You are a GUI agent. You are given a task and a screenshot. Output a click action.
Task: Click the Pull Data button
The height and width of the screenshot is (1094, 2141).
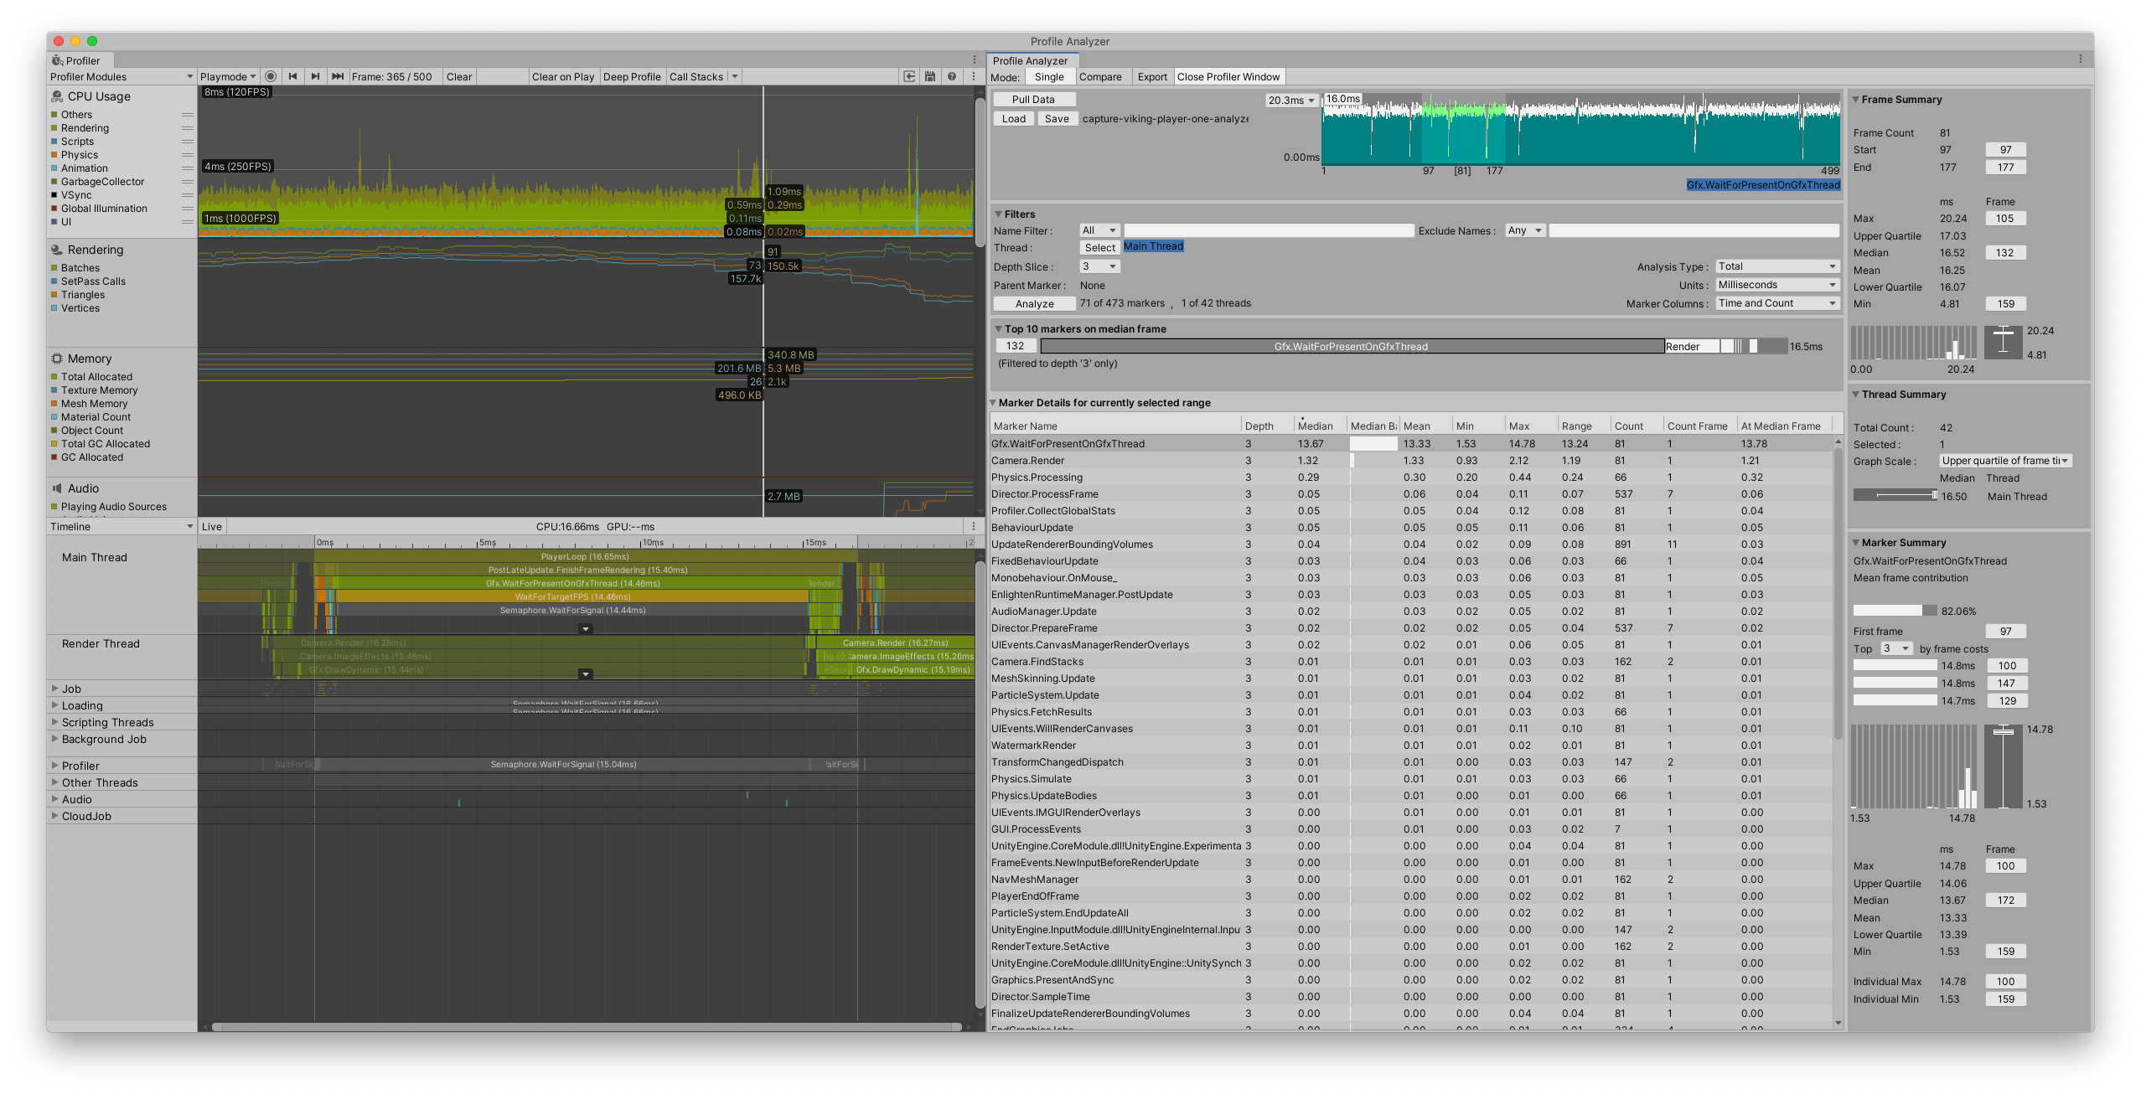tap(1033, 98)
